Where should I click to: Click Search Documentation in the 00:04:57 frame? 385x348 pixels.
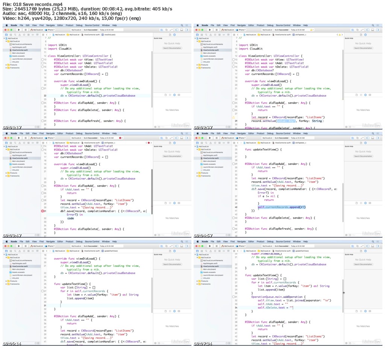pos(363,156)
